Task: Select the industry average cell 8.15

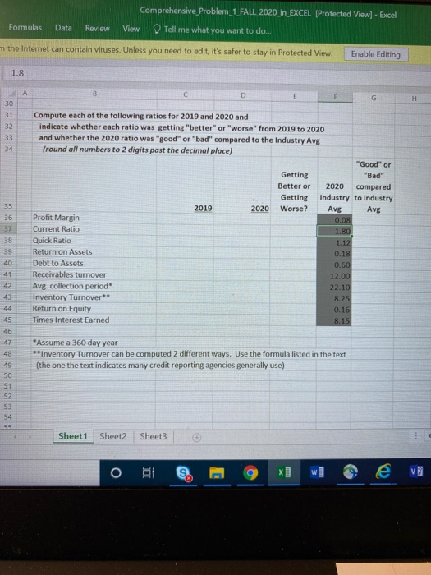Action: click(x=334, y=321)
